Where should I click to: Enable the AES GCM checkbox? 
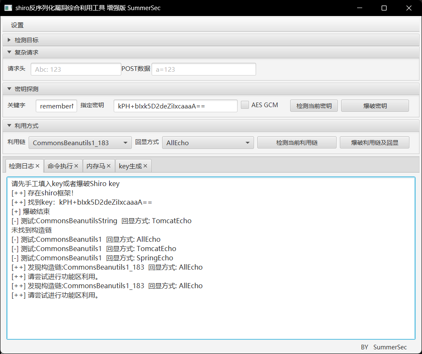click(245, 105)
